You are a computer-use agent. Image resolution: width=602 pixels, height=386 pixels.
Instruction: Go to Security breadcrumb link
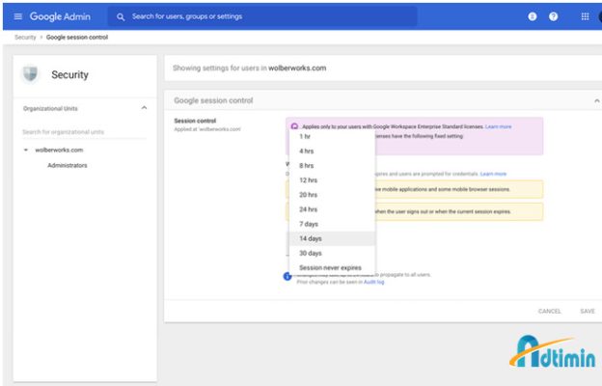point(25,38)
